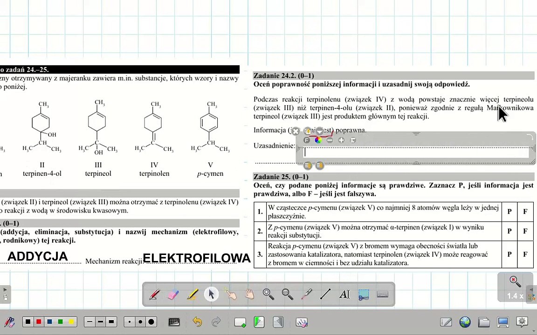This screenshot has width=537, height=335.
Task: Choose the medium eraser dot size
Action: (x=140, y=322)
